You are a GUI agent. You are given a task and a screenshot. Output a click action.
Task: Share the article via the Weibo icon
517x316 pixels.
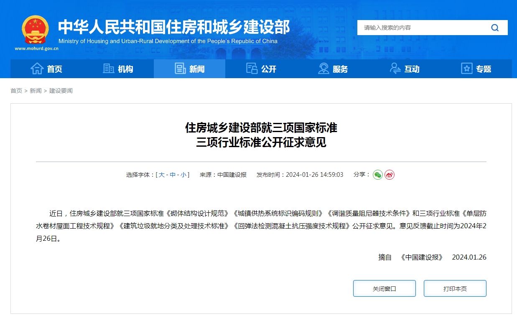coord(390,175)
